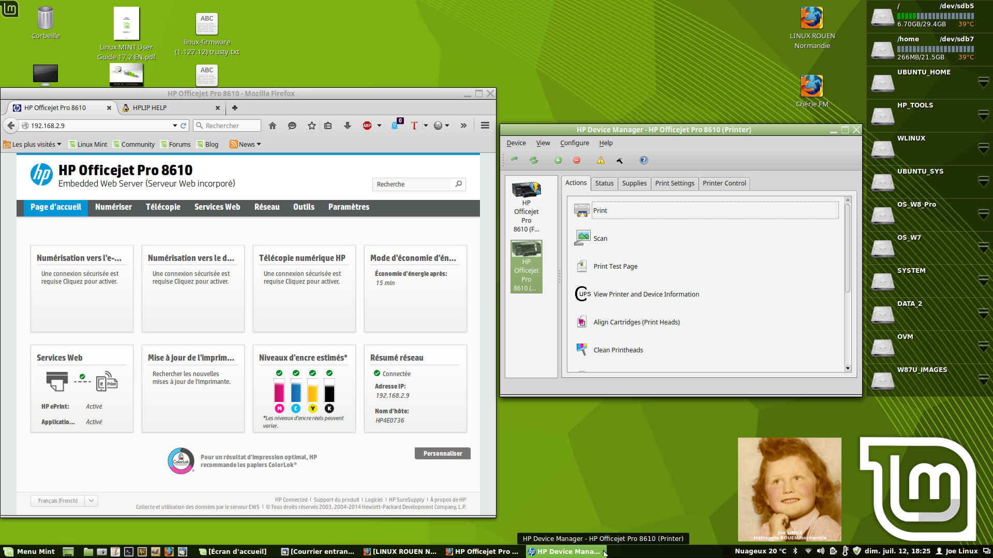Switch to the Status tab
This screenshot has width=993, height=558.
[604, 183]
